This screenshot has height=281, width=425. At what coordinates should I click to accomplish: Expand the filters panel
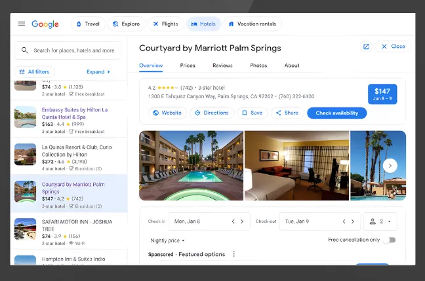click(98, 72)
